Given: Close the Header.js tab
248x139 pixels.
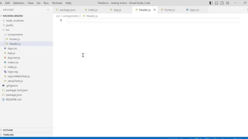Looking at the screenshot, I should click(x=155, y=10).
